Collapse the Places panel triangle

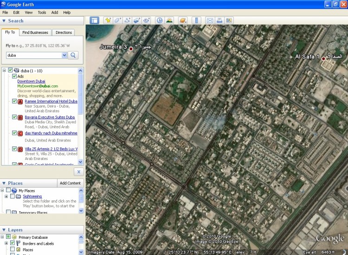coord(4,183)
